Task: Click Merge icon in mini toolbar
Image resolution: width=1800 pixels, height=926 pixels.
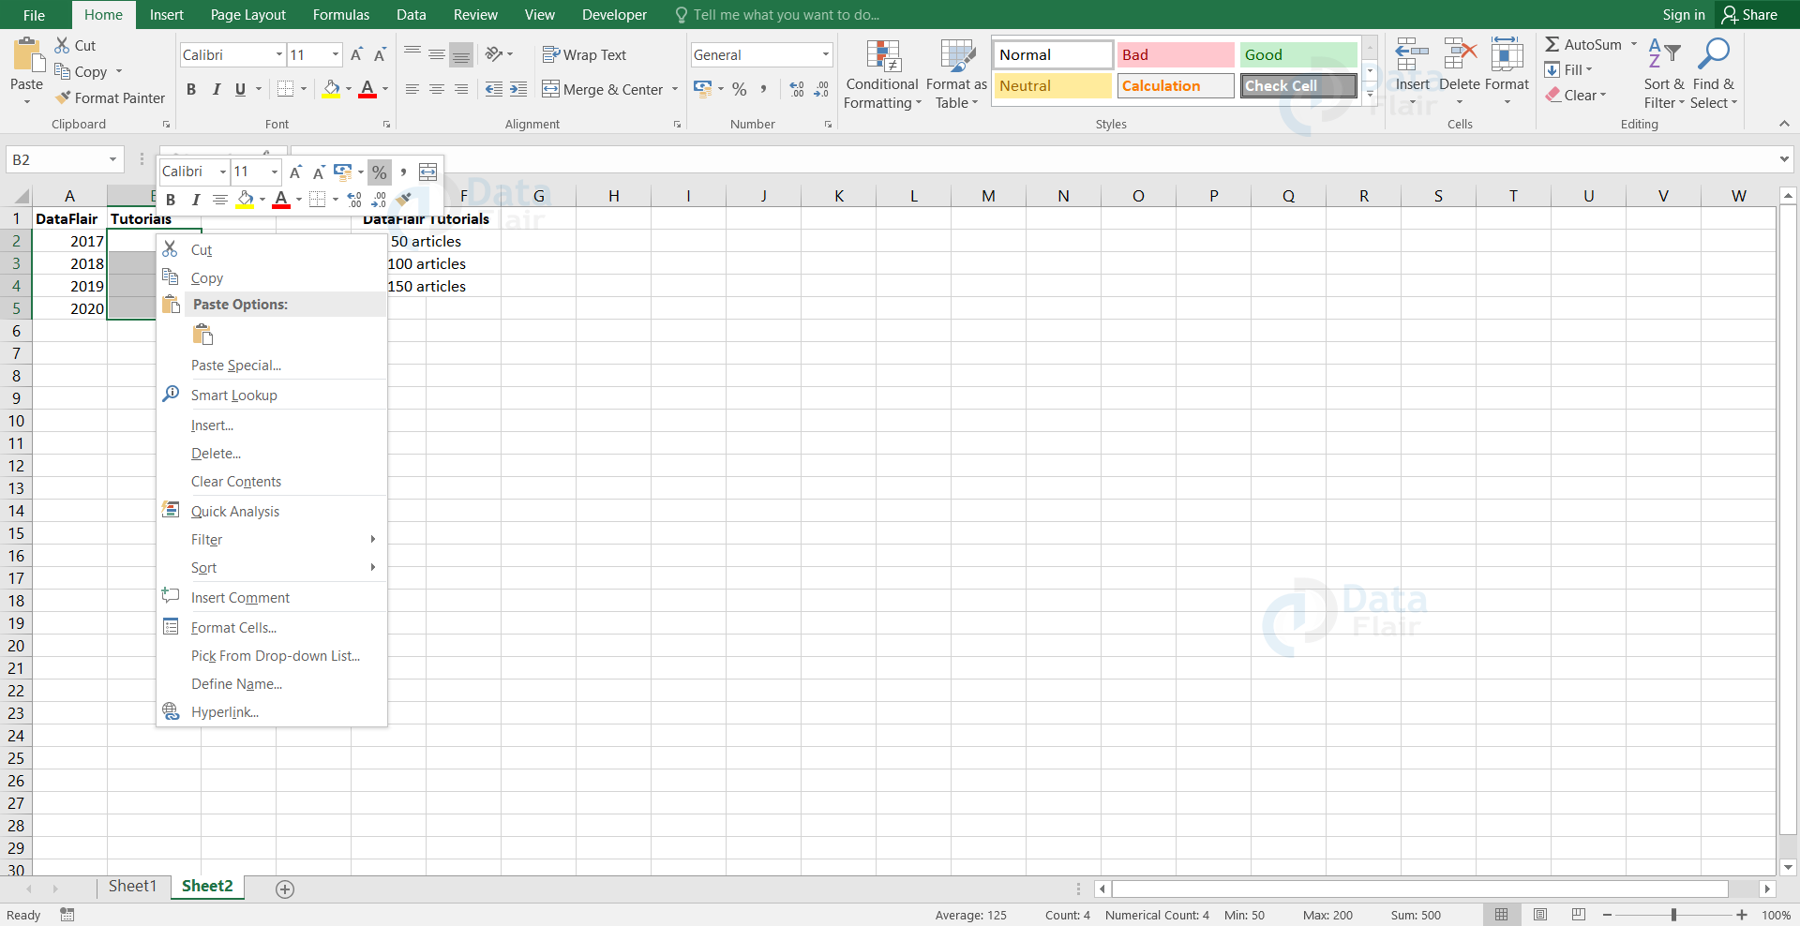Action: tap(427, 172)
